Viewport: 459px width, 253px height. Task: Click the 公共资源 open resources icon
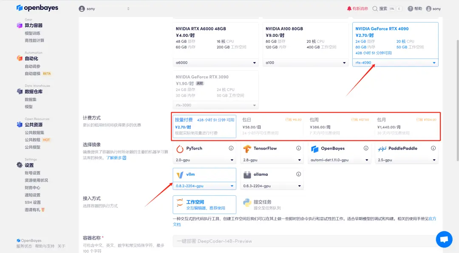coord(20,125)
